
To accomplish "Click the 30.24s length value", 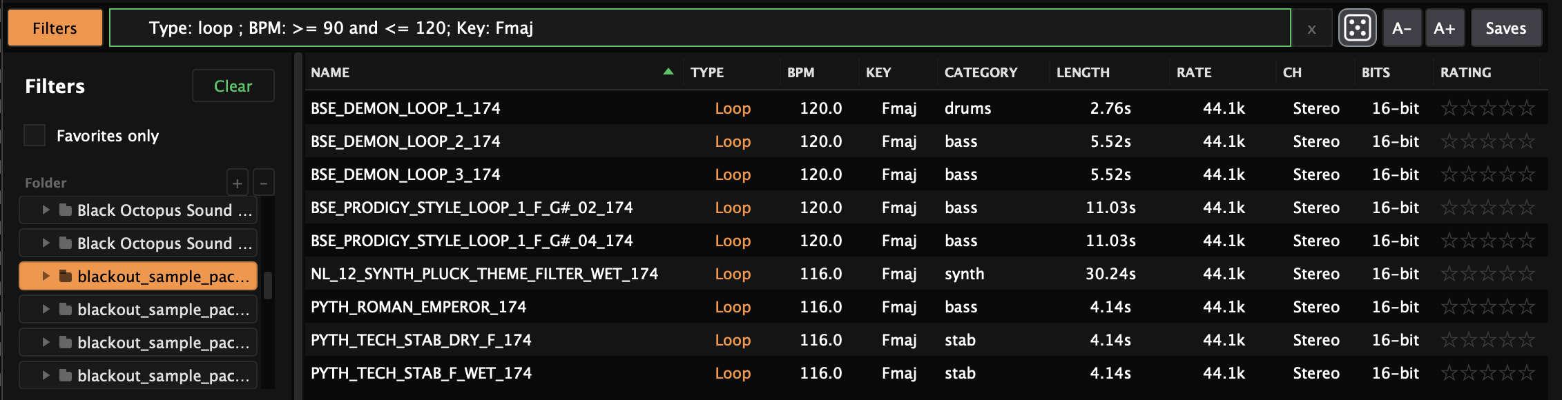I will click(x=1110, y=274).
